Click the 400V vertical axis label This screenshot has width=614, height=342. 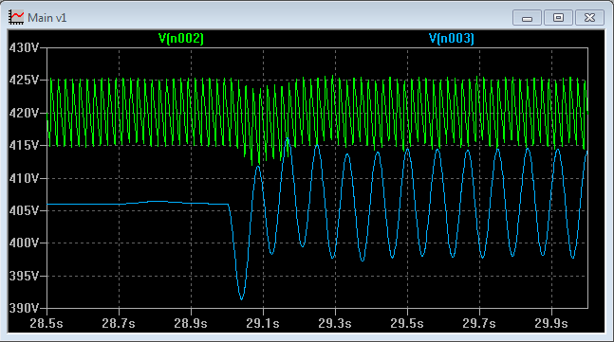point(24,243)
